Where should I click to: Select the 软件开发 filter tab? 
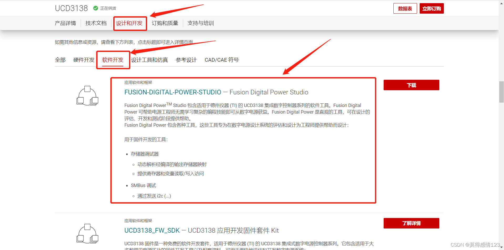coord(113,60)
